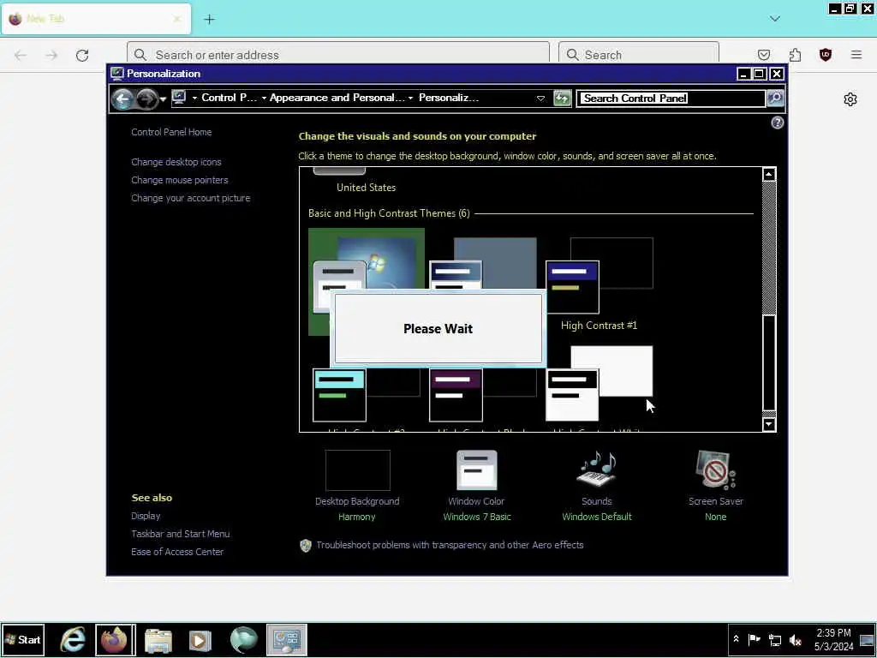
Task: Click theme list scroll down arrow
Action: click(769, 425)
